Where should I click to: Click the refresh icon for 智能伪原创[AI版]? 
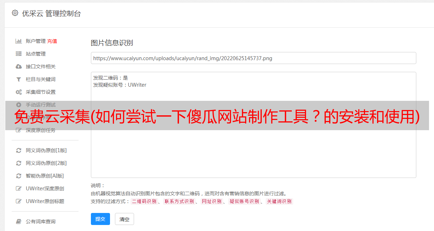tap(19, 176)
